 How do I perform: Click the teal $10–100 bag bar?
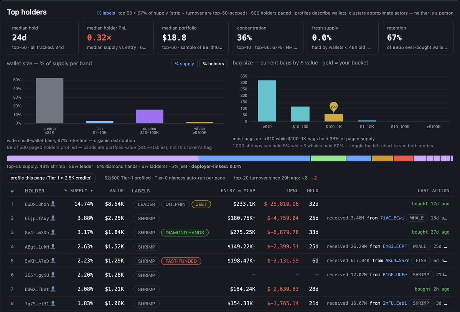(x=300, y=114)
